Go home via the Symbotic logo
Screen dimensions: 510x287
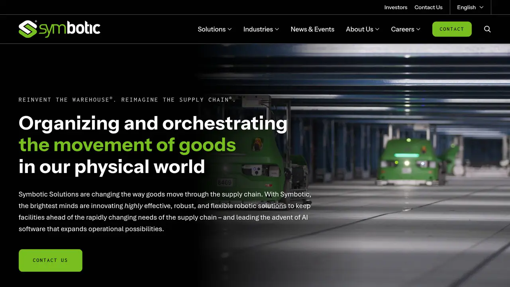point(59,29)
